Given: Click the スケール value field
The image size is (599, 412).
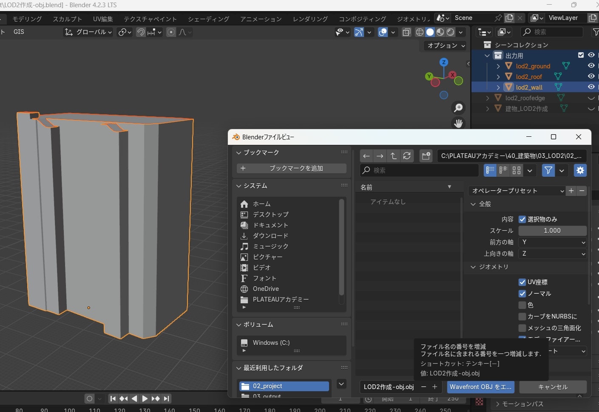Looking at the screenshot, I should 552,231.
